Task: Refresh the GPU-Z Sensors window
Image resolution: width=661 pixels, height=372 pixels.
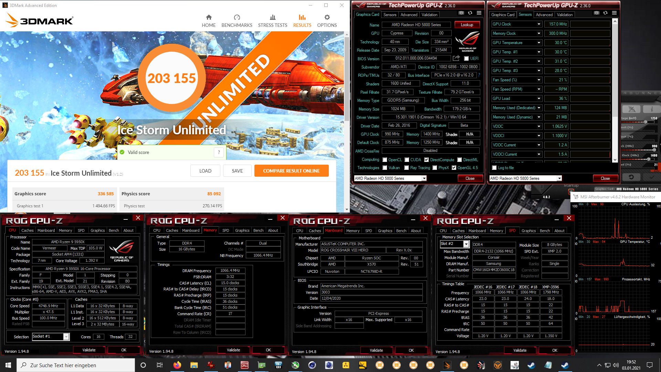Action: point(605,13)
